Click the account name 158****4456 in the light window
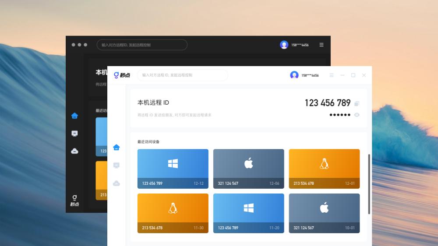Viewport: 438px width, 246px height. pyautogui.click(x=310, y=75)
